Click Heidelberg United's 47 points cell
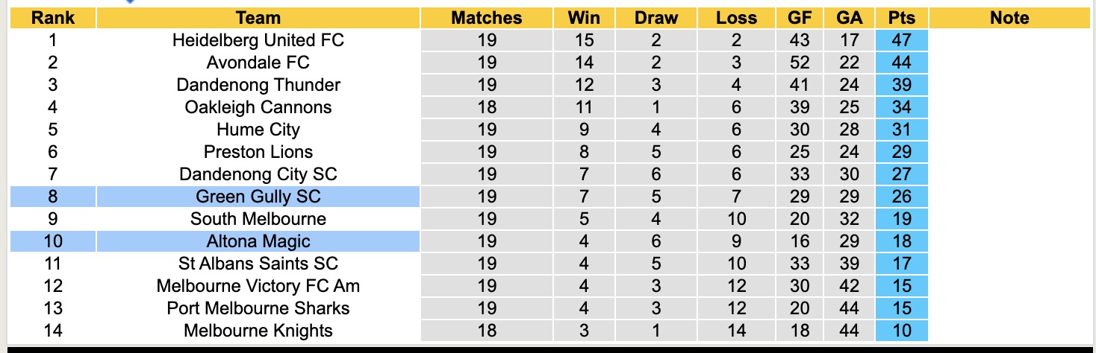 click(901, 40)
